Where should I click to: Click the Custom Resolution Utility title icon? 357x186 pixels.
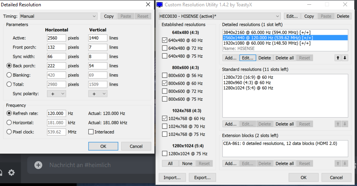(x=160, y=5)
